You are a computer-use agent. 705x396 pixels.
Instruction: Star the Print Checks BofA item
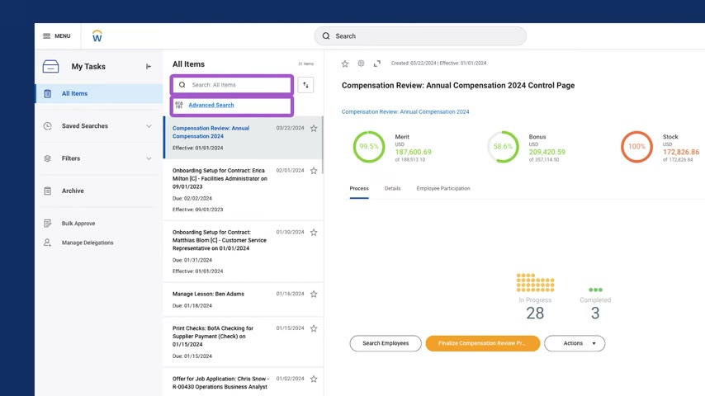click(x=314, y=328)
